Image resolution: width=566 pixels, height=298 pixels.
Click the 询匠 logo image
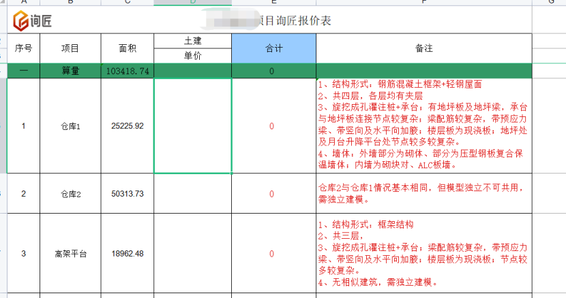pos(32,22)
